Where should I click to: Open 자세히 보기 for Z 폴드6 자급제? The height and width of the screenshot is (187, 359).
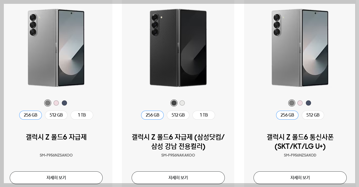pos(56,178)
